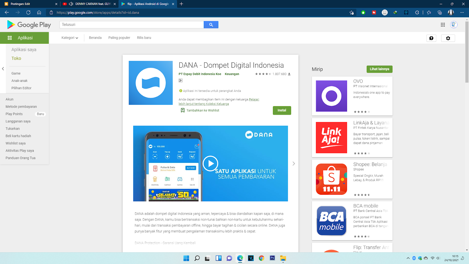
Task: Open a new browser tab
Action: tap(181, 4)
